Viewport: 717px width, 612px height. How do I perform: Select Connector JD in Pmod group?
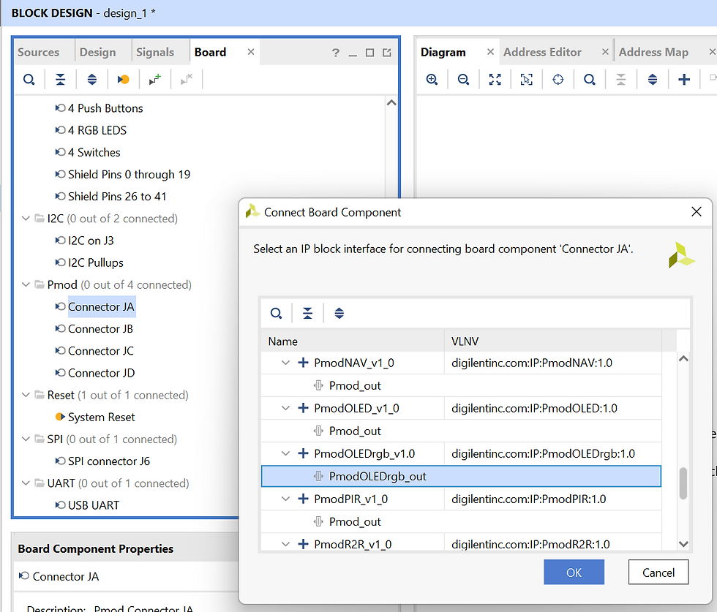click(x=101, y=373)
